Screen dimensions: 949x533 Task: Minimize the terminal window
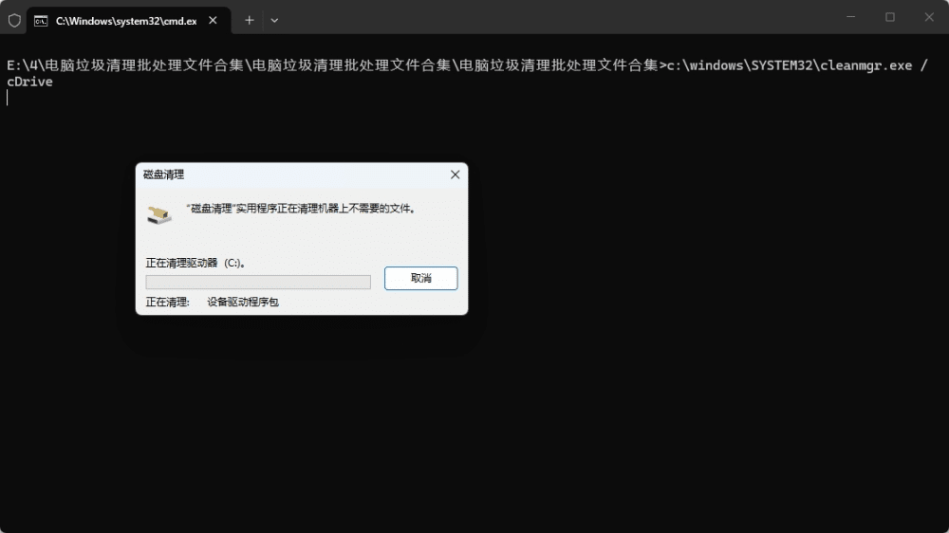(x=851, y=17)
